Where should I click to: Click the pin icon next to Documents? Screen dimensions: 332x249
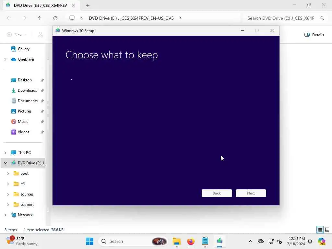pyautogui.click(x=42, y=101)
